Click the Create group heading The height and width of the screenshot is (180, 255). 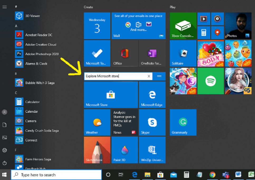[88, 7]
